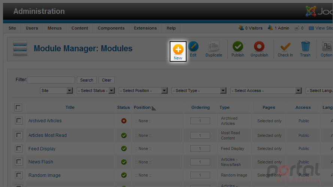Click the Check In toolbar icon

[285, 46]
